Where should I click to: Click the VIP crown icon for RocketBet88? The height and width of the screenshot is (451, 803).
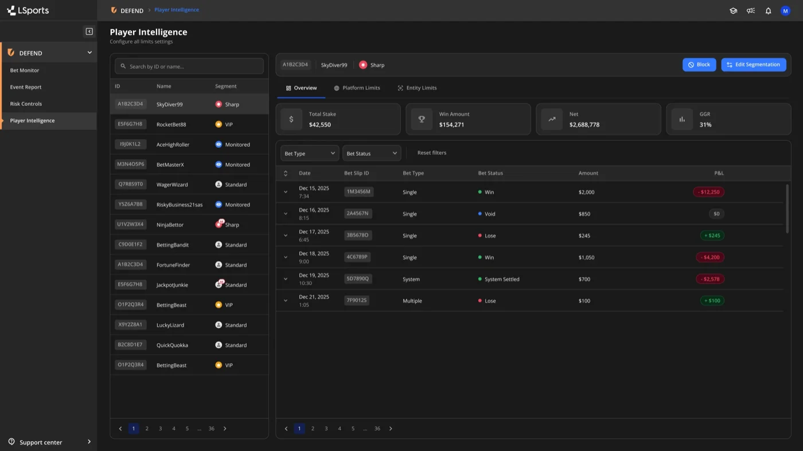coord(219,124)
